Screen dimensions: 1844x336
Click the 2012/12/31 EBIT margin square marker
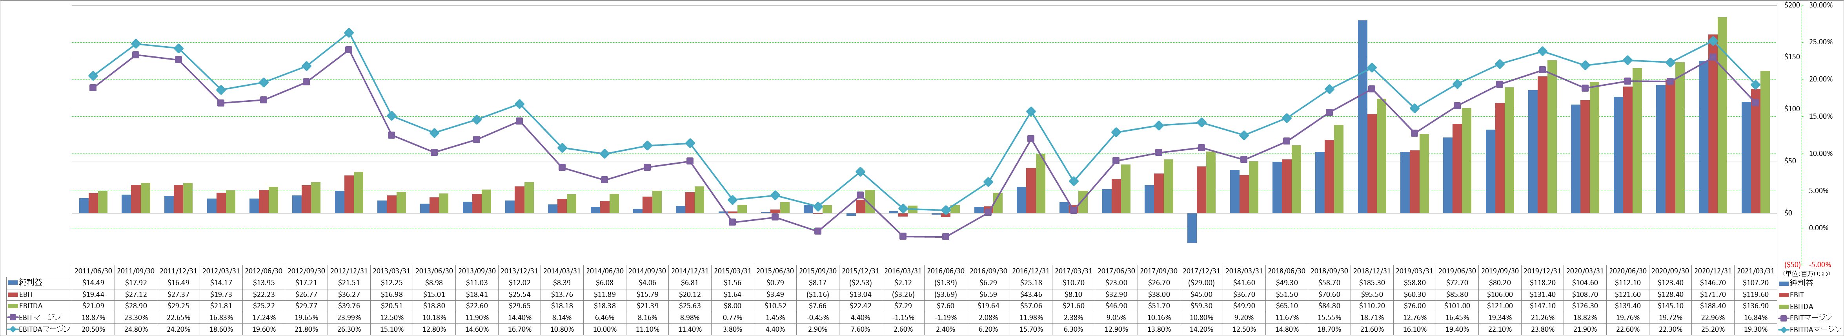click(349, 50)
